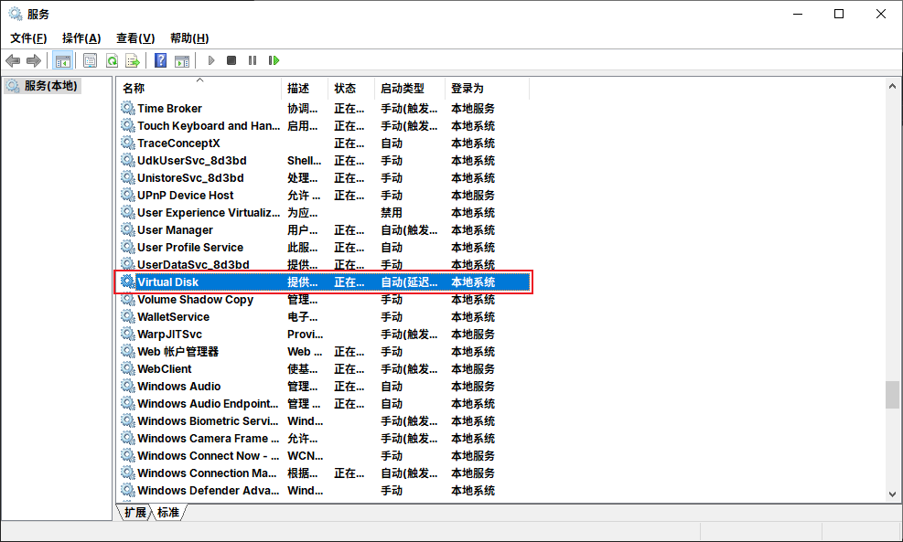
Task: Open the 文件(F) menu
Action: 28,38
